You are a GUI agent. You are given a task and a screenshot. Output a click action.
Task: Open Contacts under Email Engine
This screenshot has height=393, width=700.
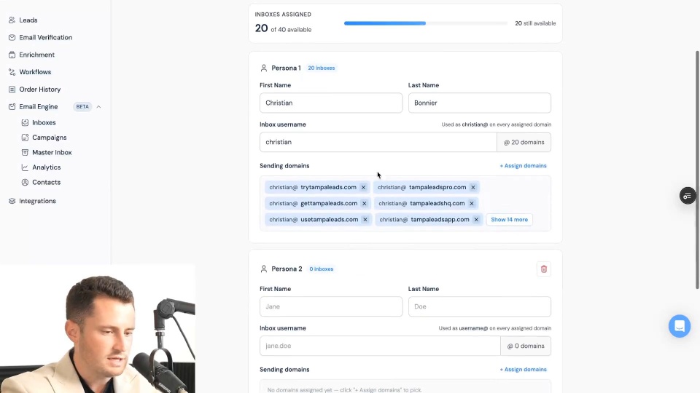coord(46,182)
